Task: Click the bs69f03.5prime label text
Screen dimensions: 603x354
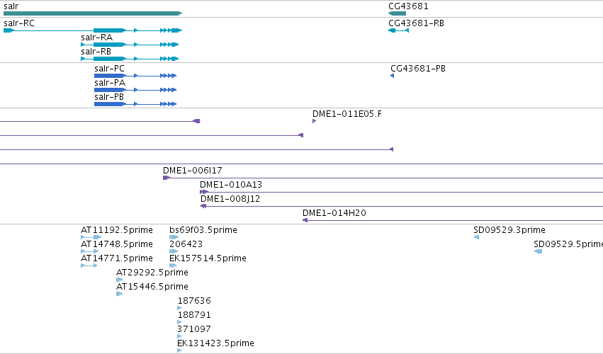Action: tap(203, 230)
